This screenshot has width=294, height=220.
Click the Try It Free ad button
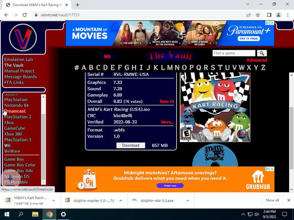[x=249, y=39]
